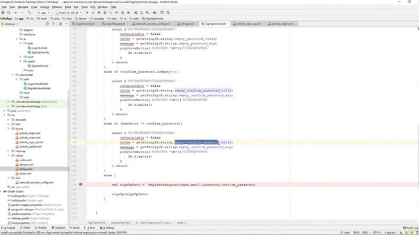Open the VCS menu
This screenshot has width=419, height=235.
(92, 7)
